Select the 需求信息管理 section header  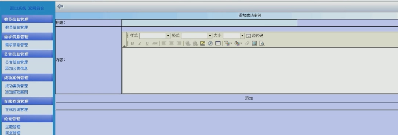[x=27, y=37]
